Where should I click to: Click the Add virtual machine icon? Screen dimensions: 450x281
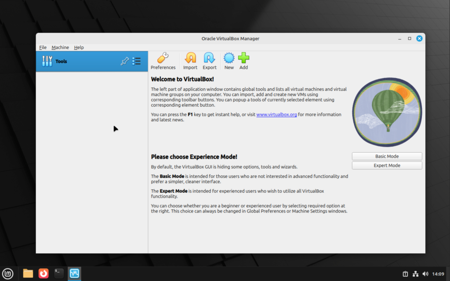(243, 61)
